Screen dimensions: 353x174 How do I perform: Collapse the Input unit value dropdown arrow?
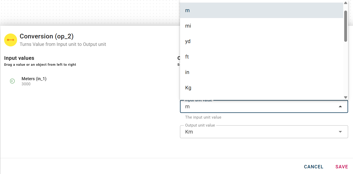tap(340, 106)
